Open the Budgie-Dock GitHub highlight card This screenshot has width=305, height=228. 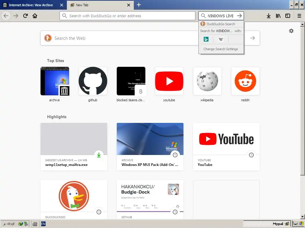(x=150, y=200)
